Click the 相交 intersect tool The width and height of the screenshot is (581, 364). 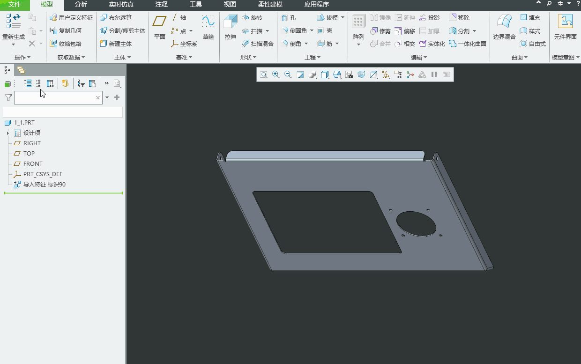point(404,44)
